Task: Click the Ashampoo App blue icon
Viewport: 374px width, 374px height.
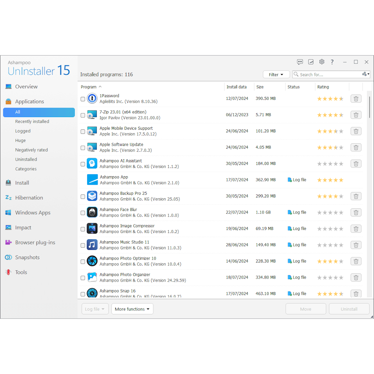Action: point(92,180)
